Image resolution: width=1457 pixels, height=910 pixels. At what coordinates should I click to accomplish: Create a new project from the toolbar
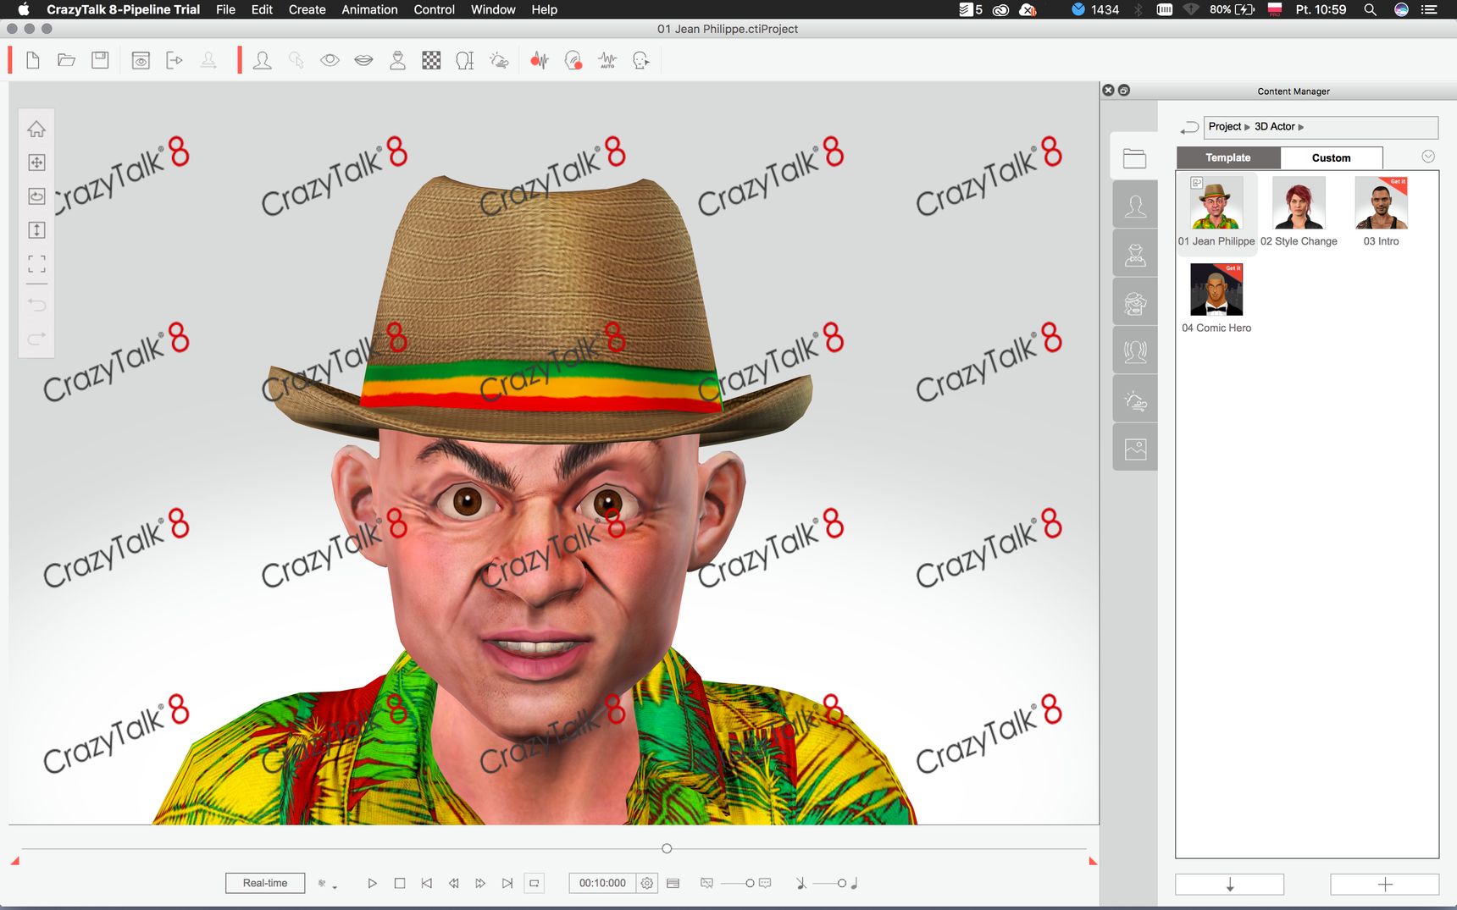click(33, 60)
